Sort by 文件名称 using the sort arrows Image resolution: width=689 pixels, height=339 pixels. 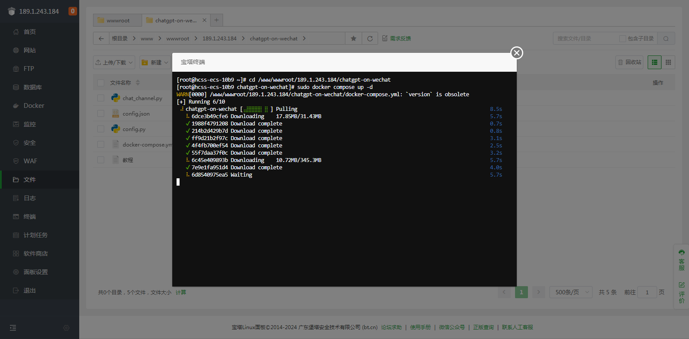click(x=138, y=82)
